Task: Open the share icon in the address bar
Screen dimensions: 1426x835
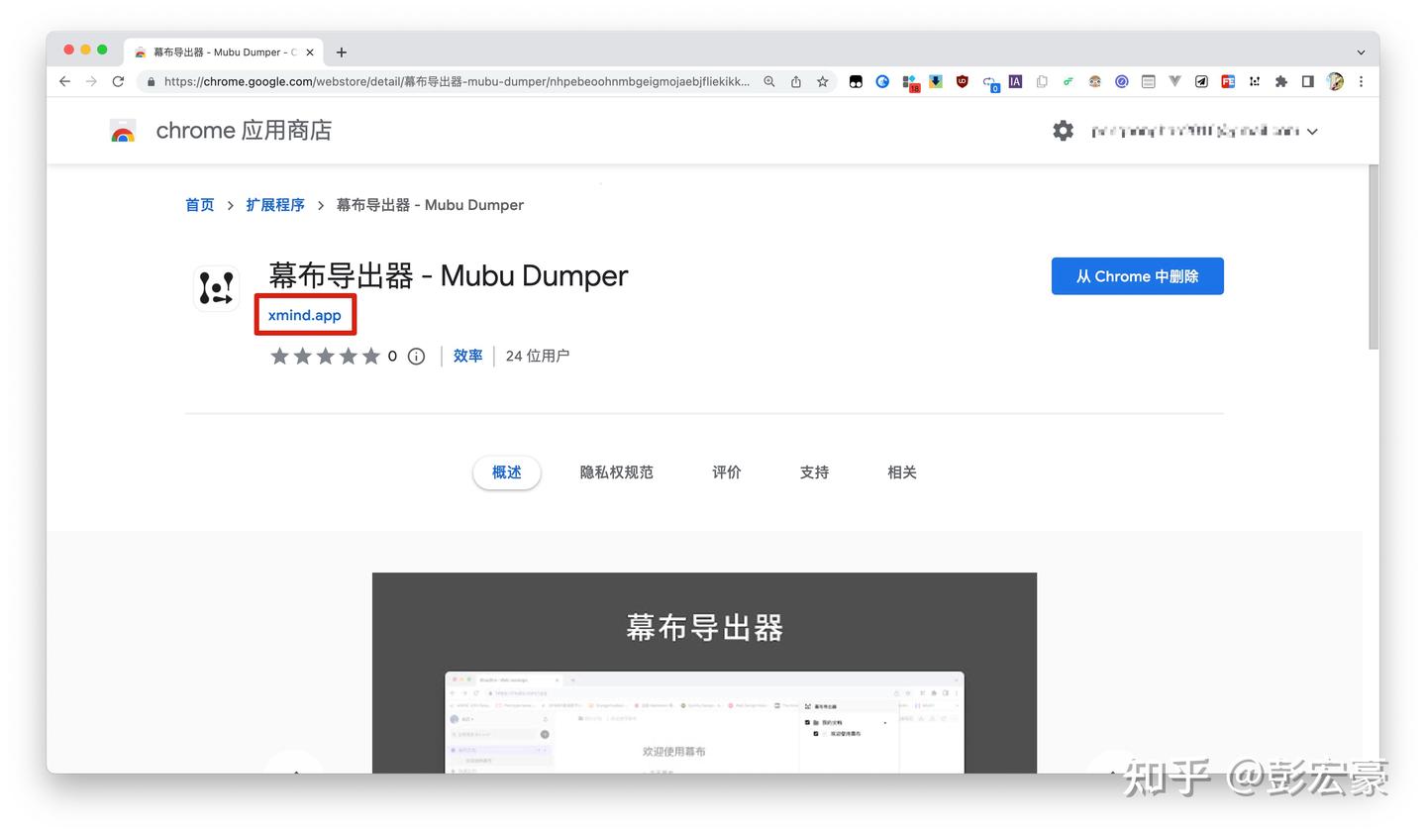Action: (796, 81)
